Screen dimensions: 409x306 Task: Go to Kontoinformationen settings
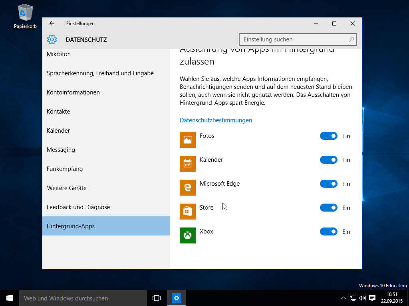[x=106, y=92]
